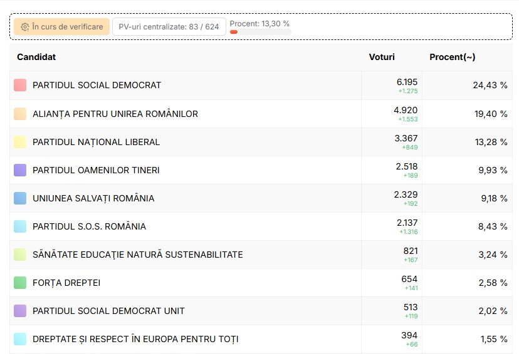Viewport: 519px width, 354px height.
Task: Click the green '+189' vote increase
Action: pos(411,176)
